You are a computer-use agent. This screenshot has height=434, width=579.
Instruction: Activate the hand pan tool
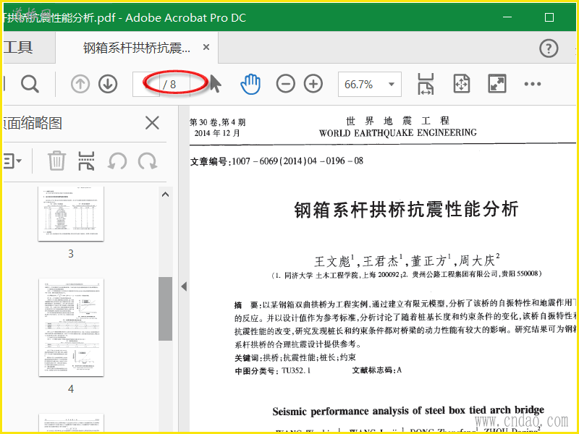click(x=250, y=84)
